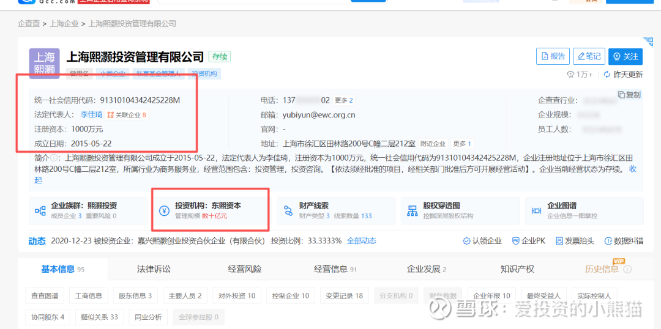Click the 认领企业 claim icon

[466, 241]
